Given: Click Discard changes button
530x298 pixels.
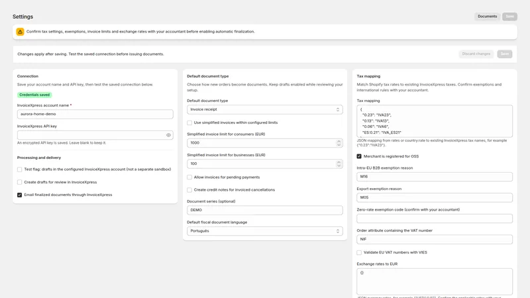Looking at the screenshot, I should [476, 54].
